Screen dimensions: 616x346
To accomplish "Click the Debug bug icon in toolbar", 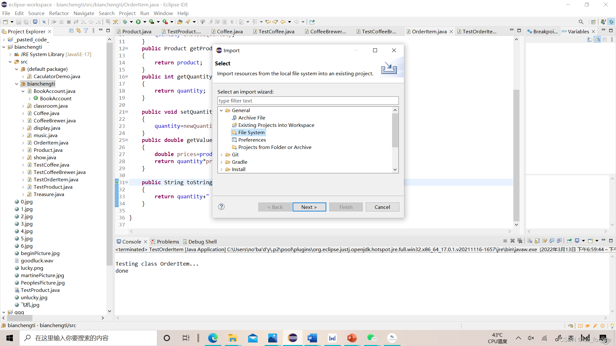I will (x=125, y=22).
